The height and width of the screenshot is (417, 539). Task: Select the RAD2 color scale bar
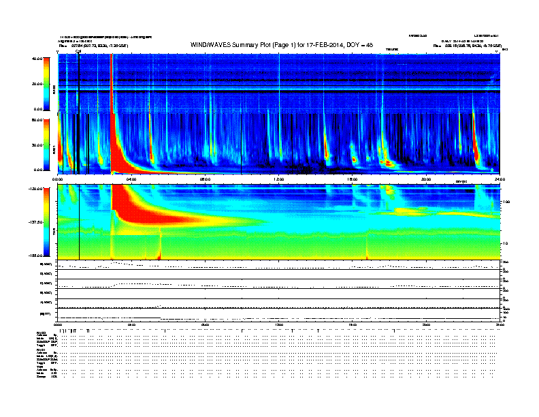point(46,84)
